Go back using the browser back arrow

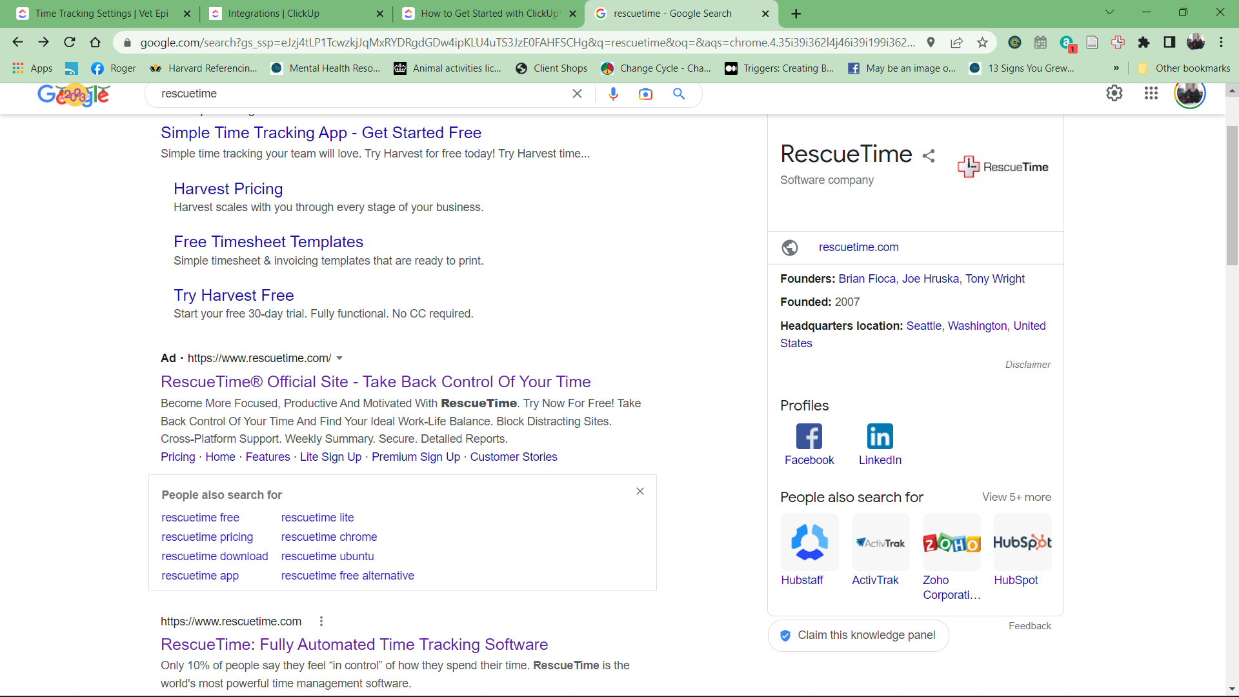pos(17,42)
